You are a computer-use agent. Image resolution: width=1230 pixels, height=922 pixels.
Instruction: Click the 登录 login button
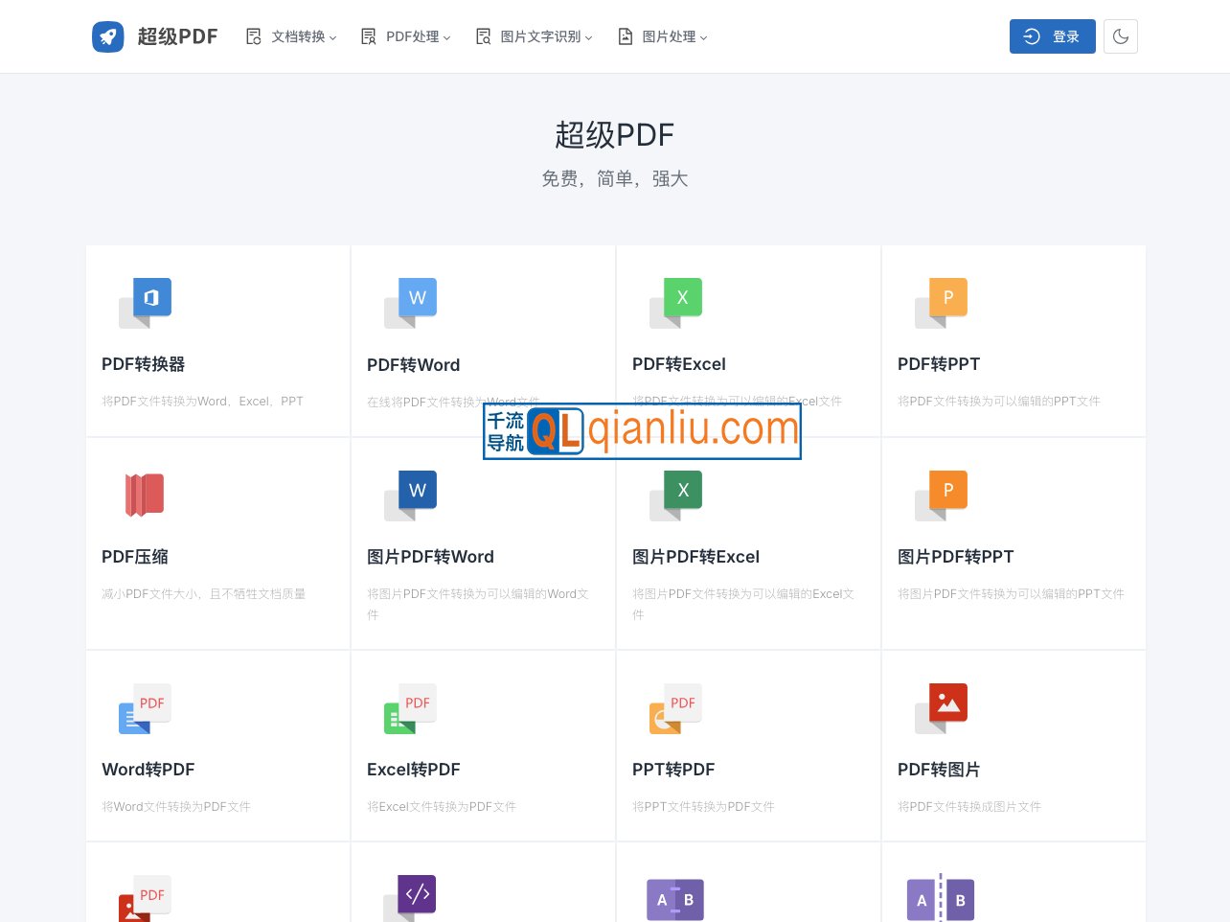[1052, 35]
